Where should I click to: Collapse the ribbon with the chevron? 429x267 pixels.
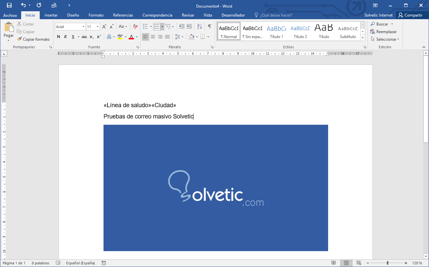423,47
